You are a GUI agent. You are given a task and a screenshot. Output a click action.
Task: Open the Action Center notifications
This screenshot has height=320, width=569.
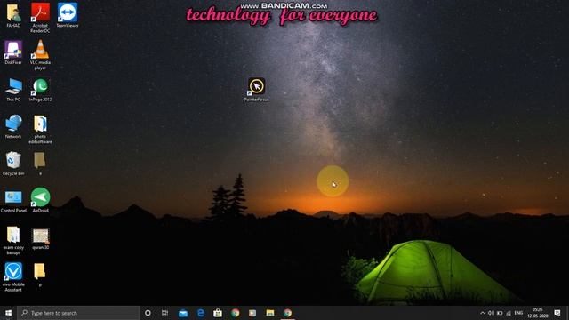(557, 313)
